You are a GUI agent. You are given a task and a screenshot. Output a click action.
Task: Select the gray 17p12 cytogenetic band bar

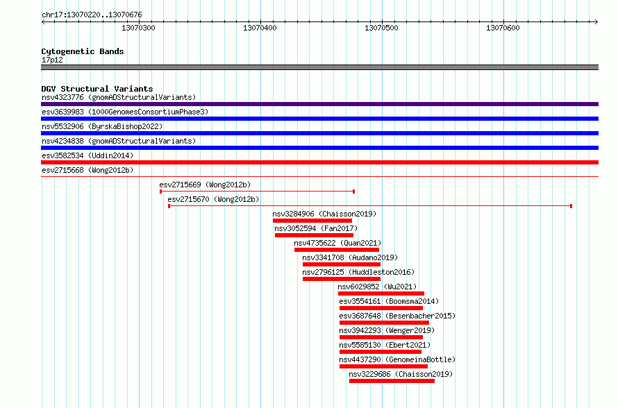point(319,67)
